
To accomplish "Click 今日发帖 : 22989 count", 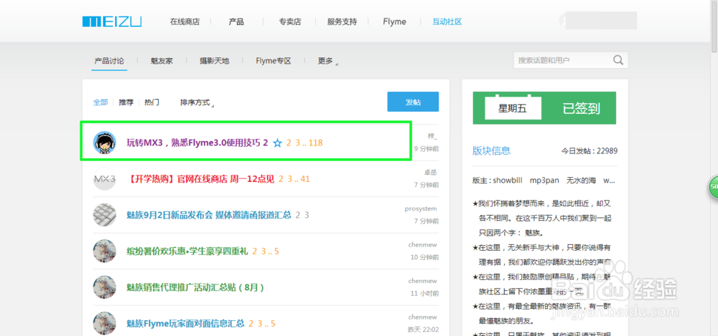I will 589,150.
